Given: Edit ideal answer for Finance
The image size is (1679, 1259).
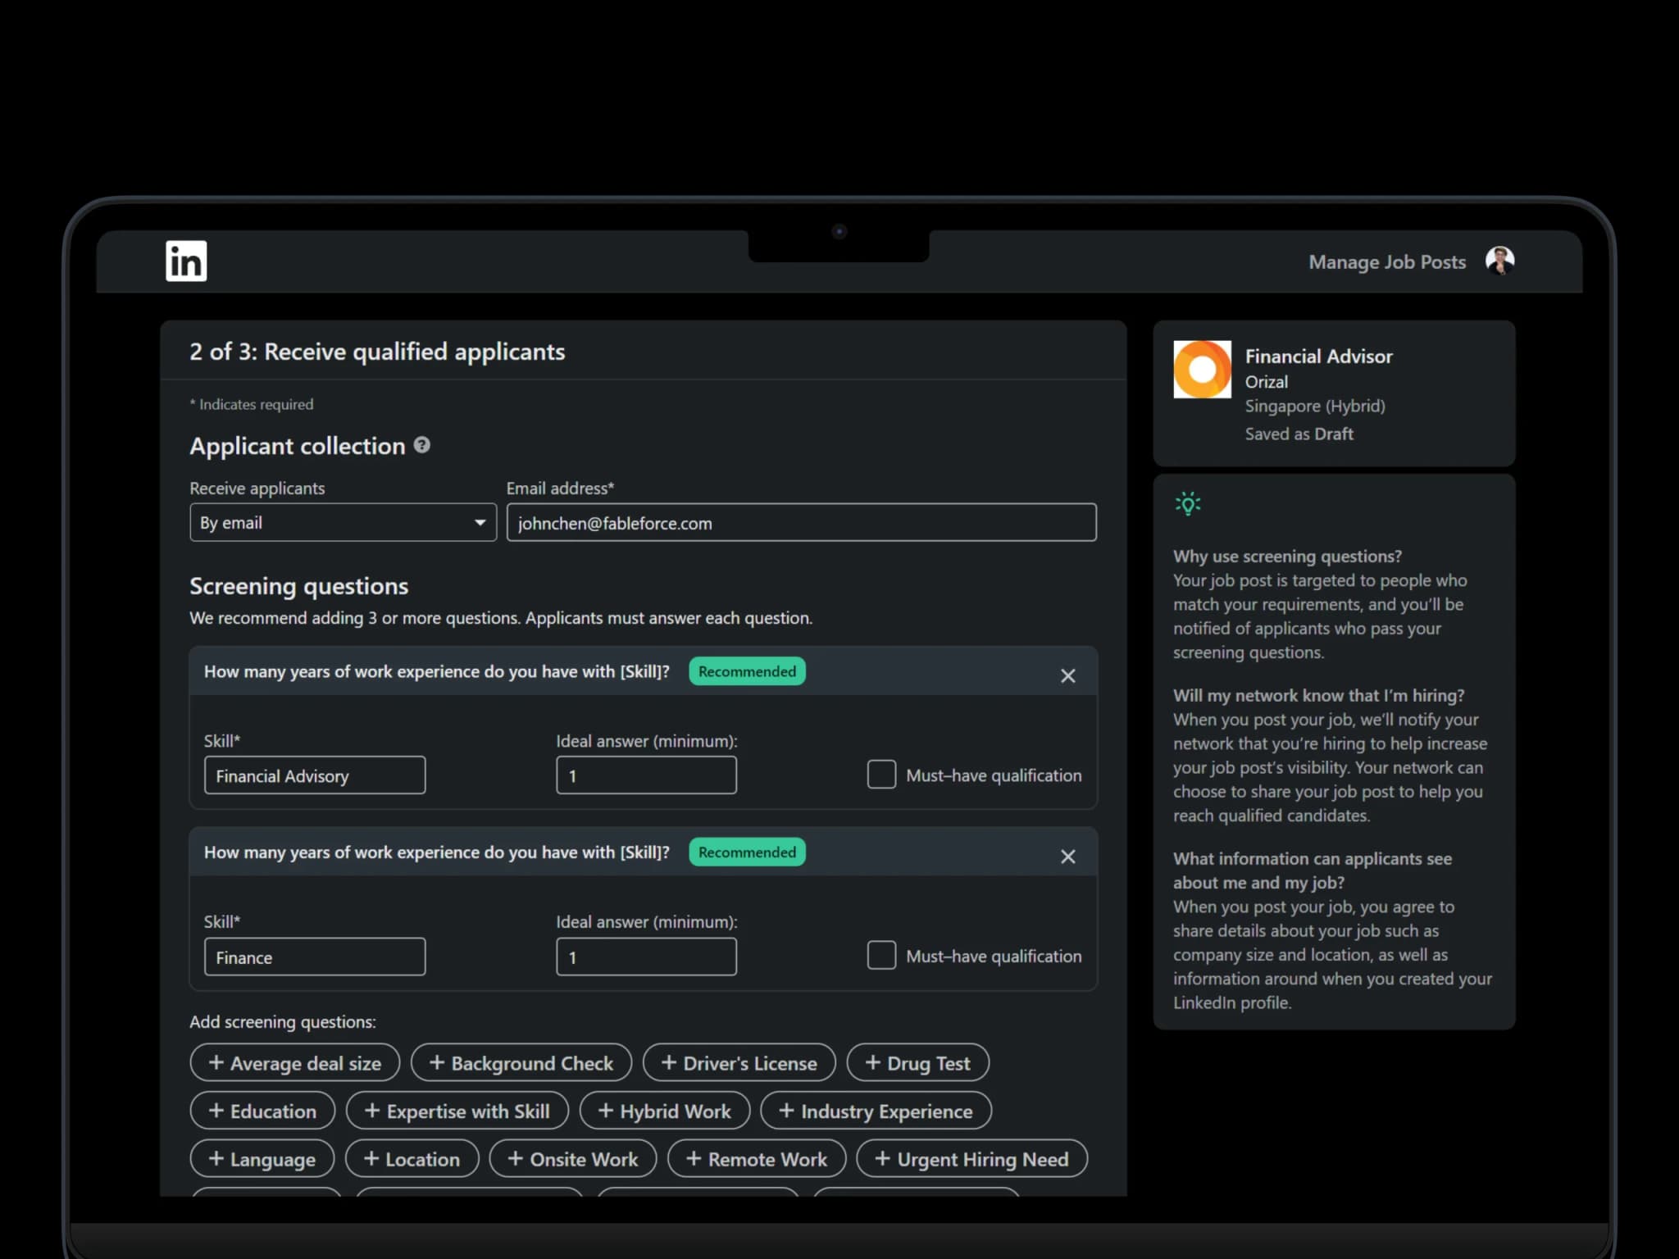Looking at the screenshot, I should click(646, 957).
